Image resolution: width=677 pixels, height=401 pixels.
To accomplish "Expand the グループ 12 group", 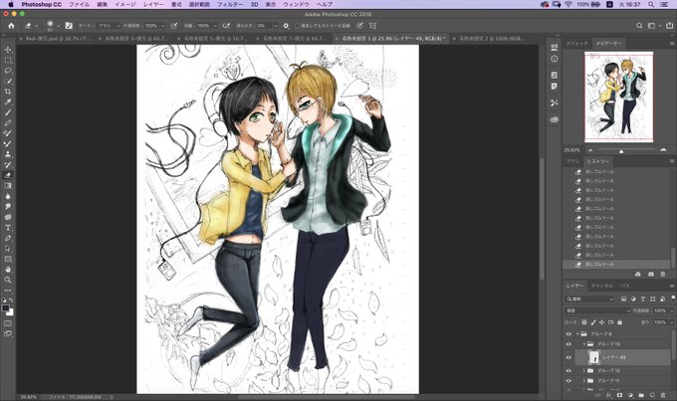I will pos(584,371).
